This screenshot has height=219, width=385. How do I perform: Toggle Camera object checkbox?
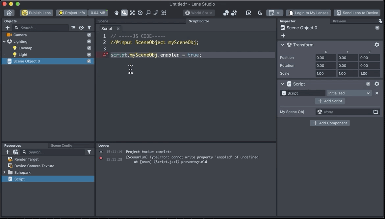click(x=89, y=35)
